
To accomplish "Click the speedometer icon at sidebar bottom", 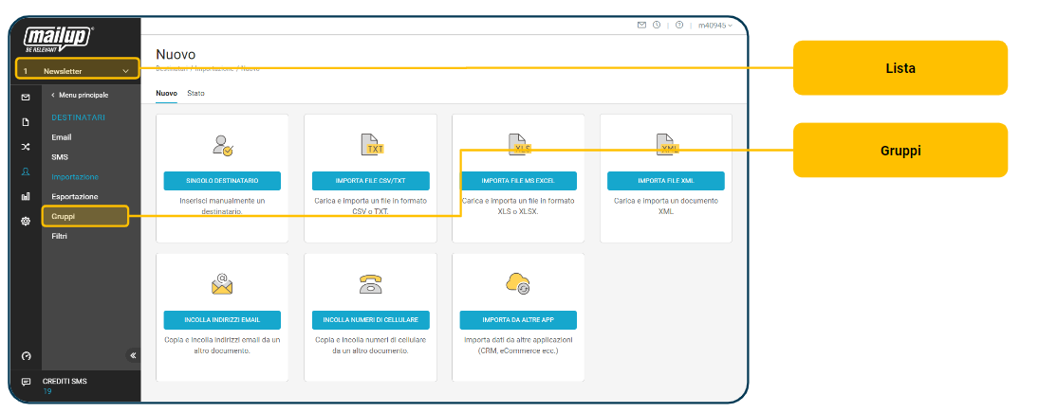I will tap(26, 356).
